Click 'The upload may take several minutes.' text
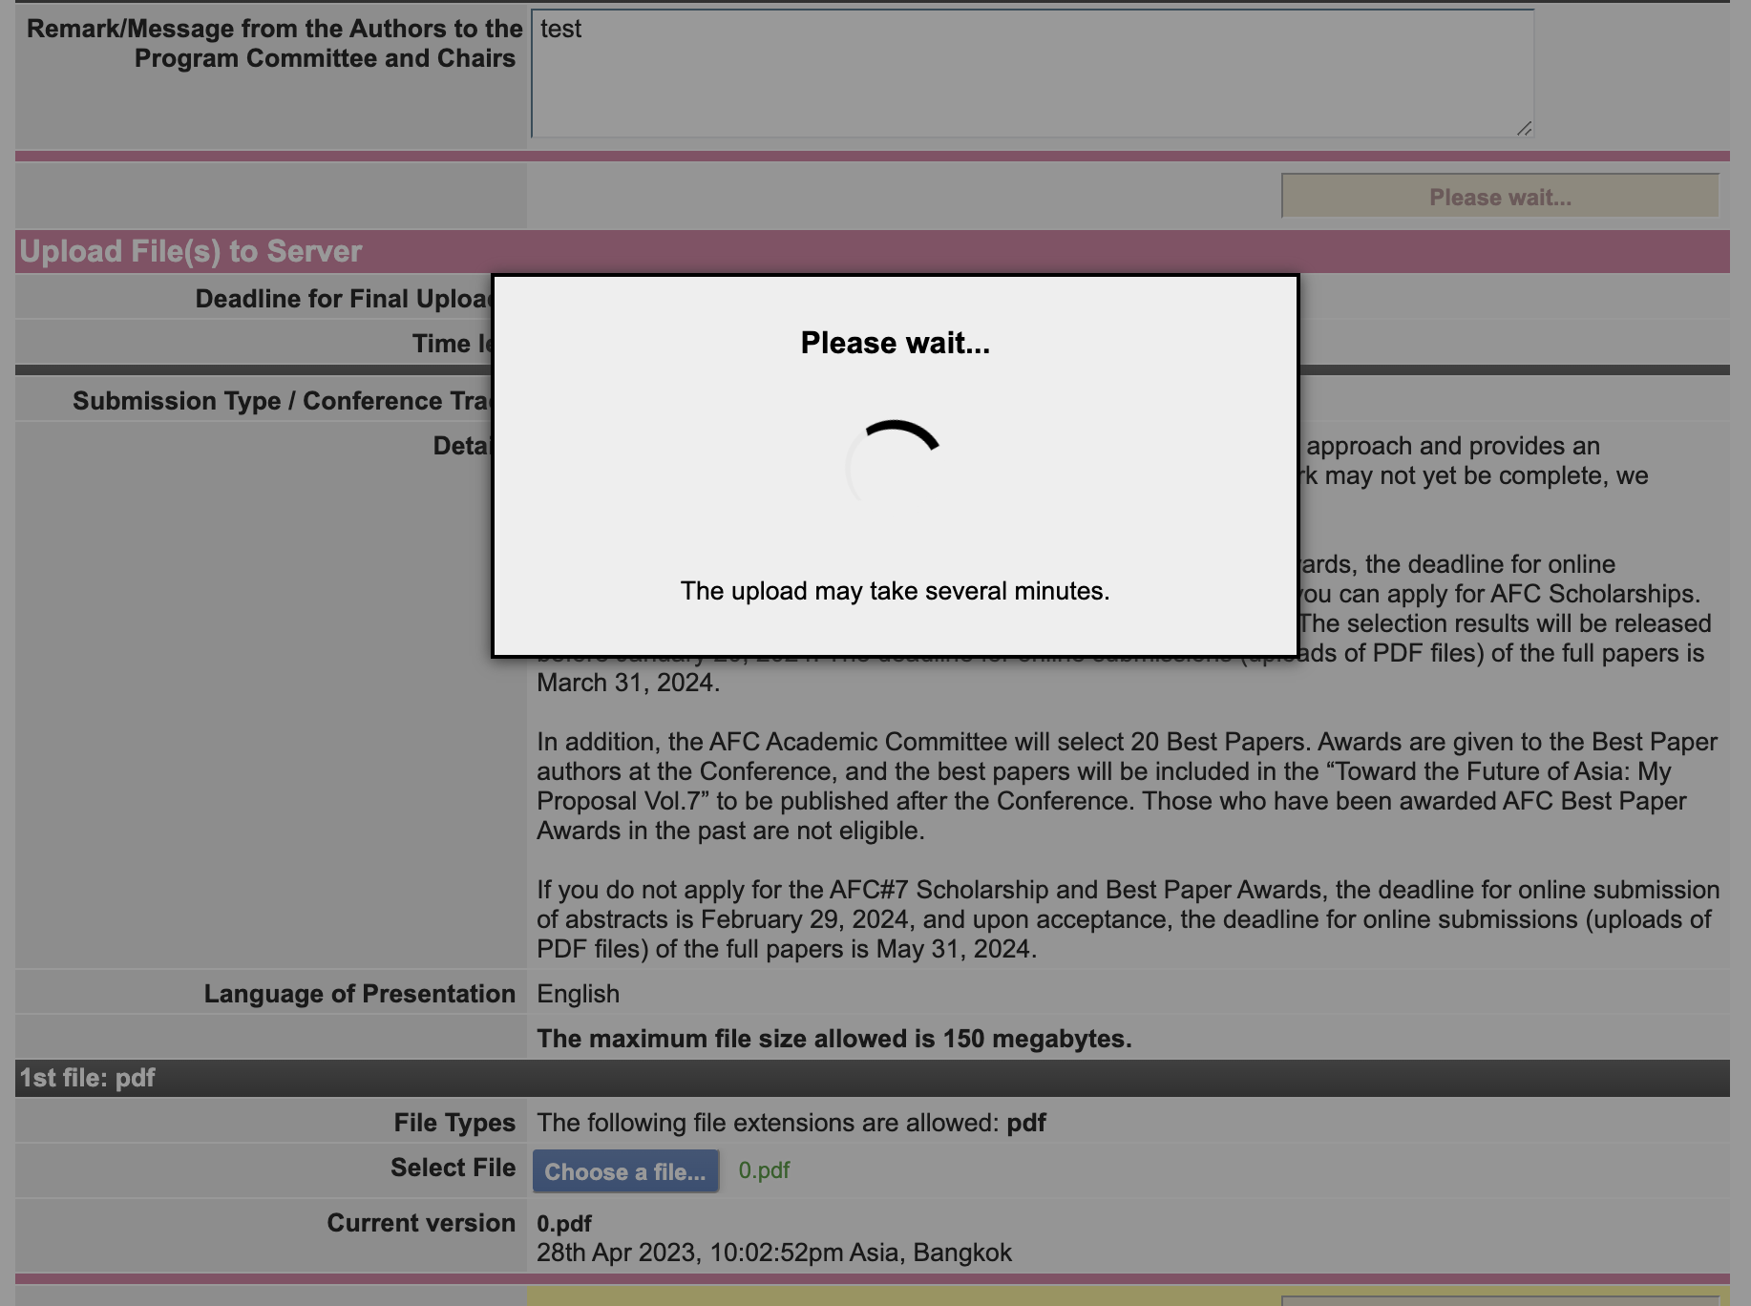This screenshot has width=1751, height=1306. (895, 591)
